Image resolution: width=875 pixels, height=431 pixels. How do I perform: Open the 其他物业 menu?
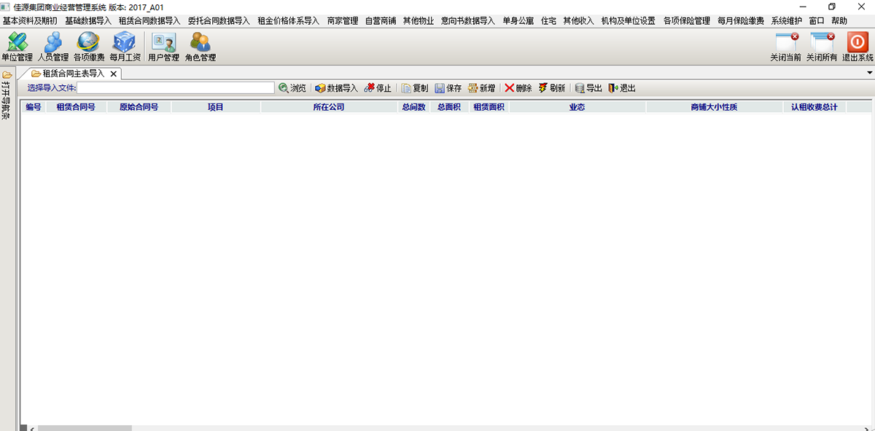click(419, 20)
